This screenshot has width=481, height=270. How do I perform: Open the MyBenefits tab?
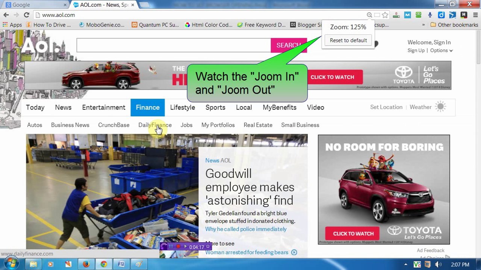[x=280, y=108]
